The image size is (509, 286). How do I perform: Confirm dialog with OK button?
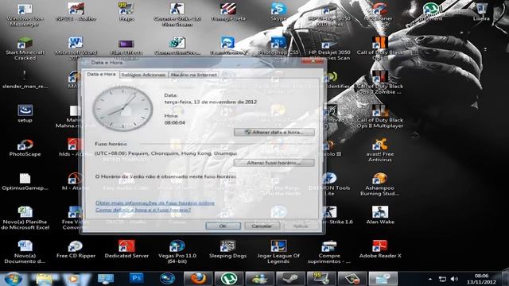223,226
